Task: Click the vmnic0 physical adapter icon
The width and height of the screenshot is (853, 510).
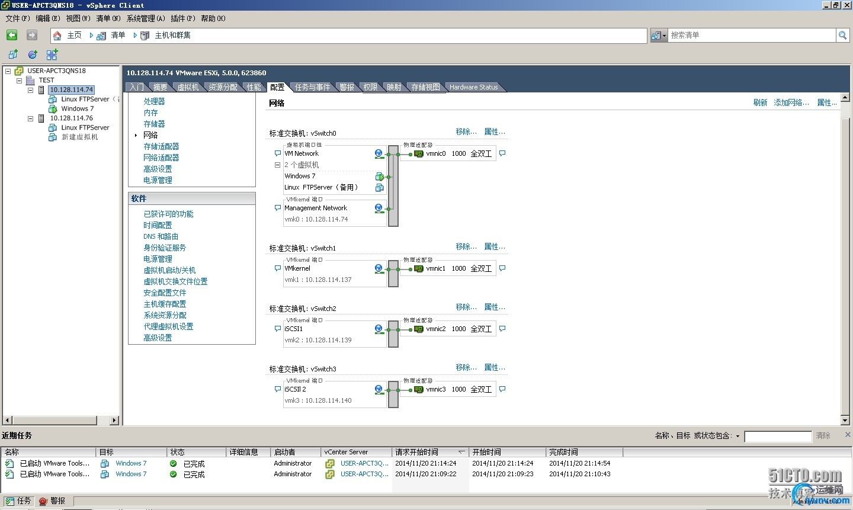Action: coord(419,154)
